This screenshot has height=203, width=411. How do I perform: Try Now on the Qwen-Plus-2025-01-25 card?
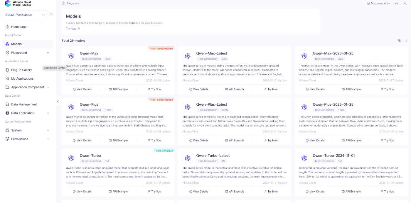(388, 140)
